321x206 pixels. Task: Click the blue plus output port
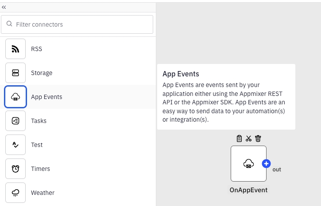pos(266,163)
